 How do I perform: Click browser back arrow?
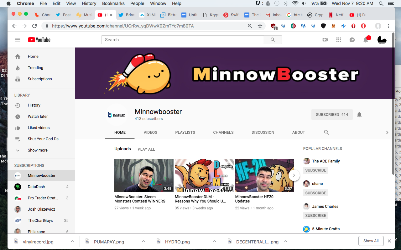pyautogui.click(x=14, y=26)
